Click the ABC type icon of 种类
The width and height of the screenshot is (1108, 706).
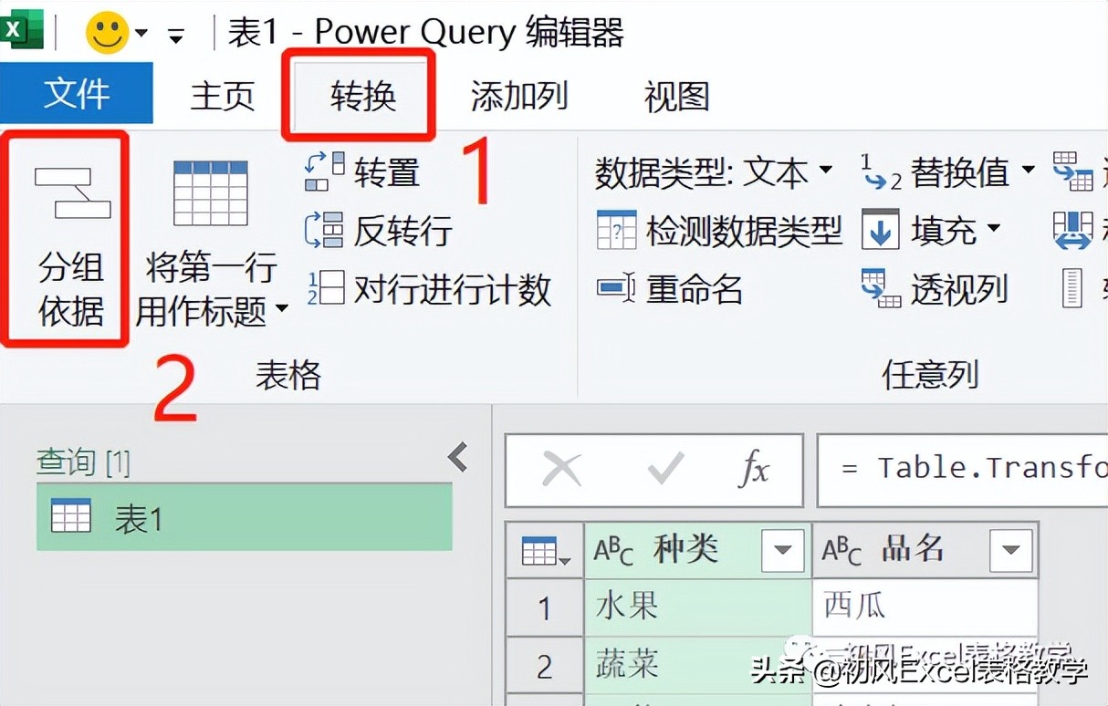click(614, 550)
